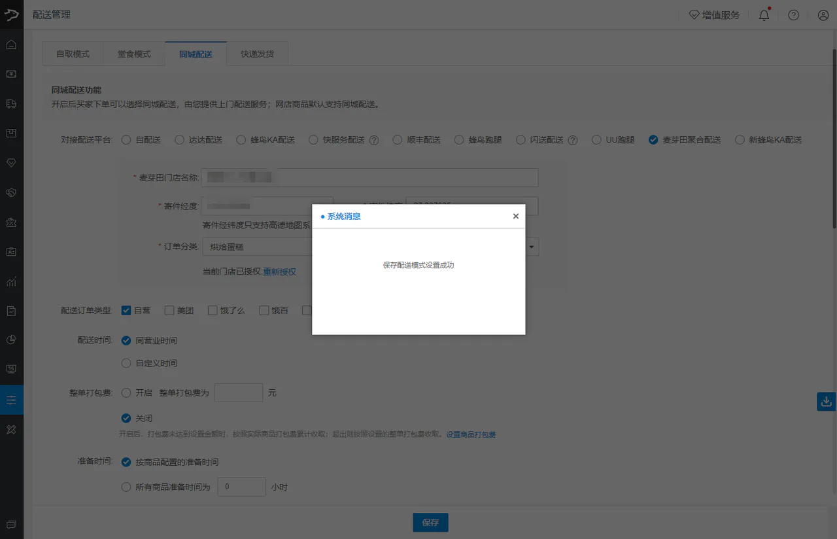Select the 达达配送 radio option
This screenshot has width=837, height=539.
[179, 139]
